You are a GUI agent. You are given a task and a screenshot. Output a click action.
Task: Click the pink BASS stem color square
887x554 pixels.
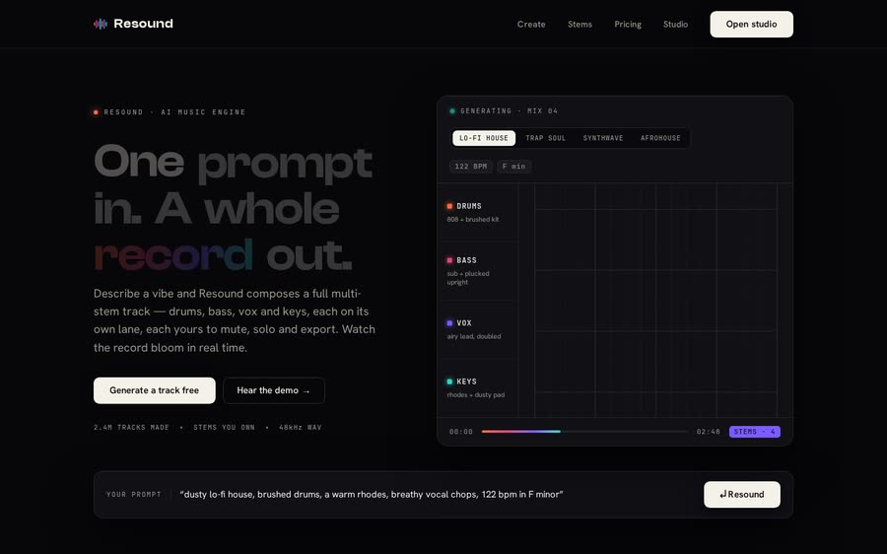[x=449, y=260]
